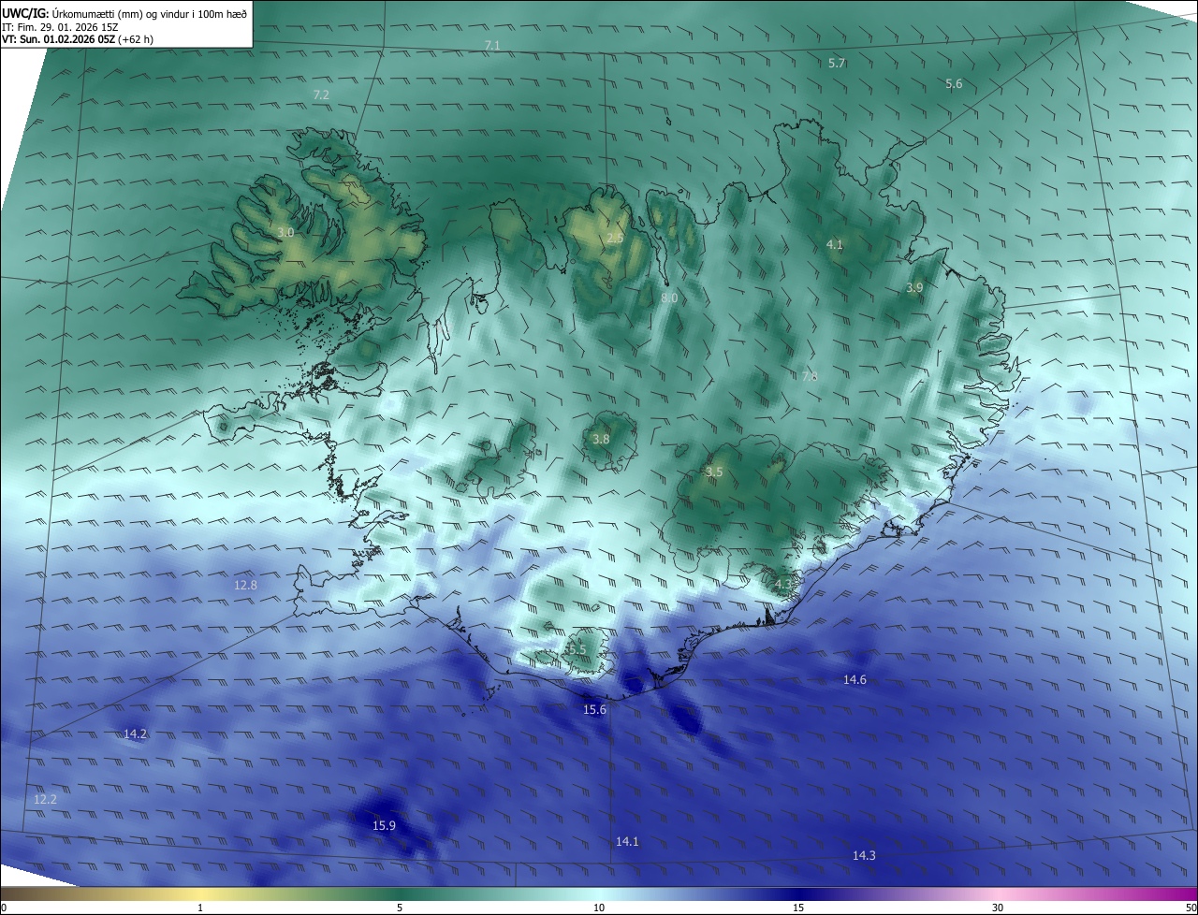Click the color scale tick label '10'
The width and height of the screenshot is (1198, 915).
(599, 908)
